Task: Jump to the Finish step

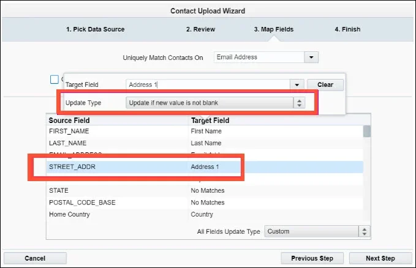Action: pos(347,29)
